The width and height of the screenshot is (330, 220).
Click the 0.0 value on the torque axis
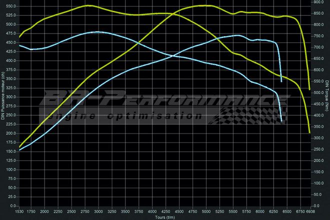click(x=316, y=206)
